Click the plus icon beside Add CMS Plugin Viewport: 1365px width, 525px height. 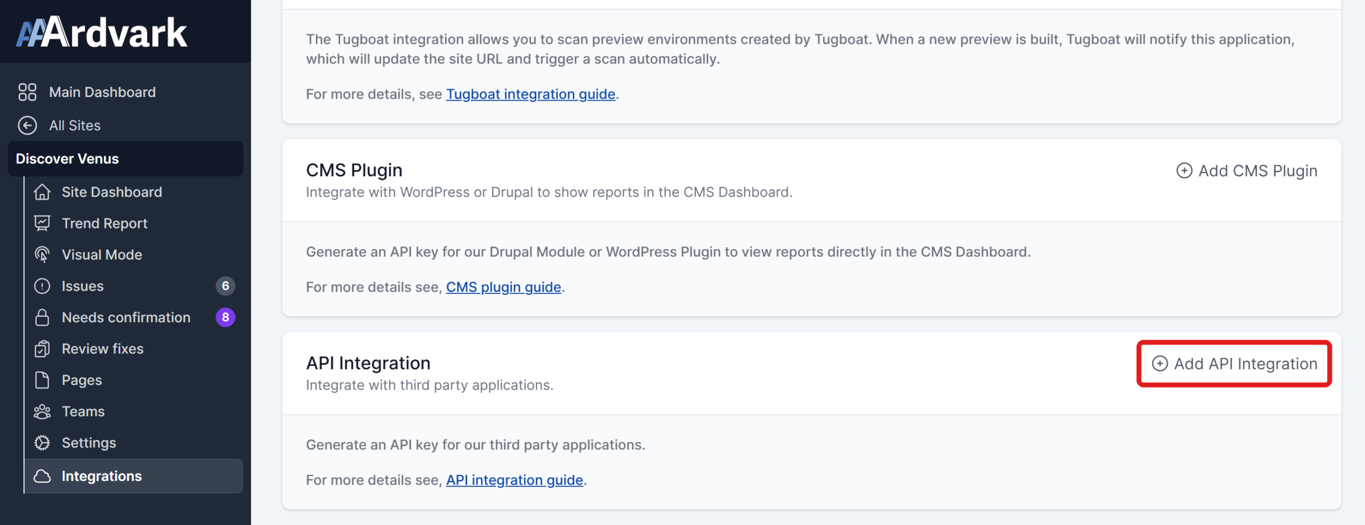coord(1184,171)
